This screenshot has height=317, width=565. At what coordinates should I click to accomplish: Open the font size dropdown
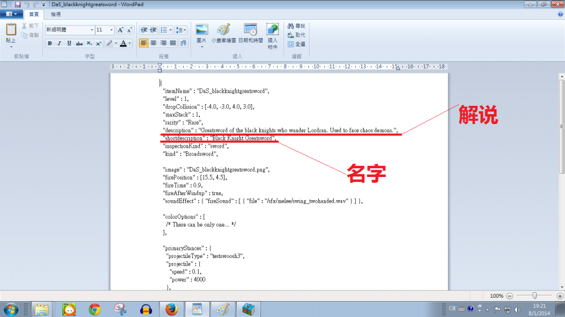pos(111,30)
